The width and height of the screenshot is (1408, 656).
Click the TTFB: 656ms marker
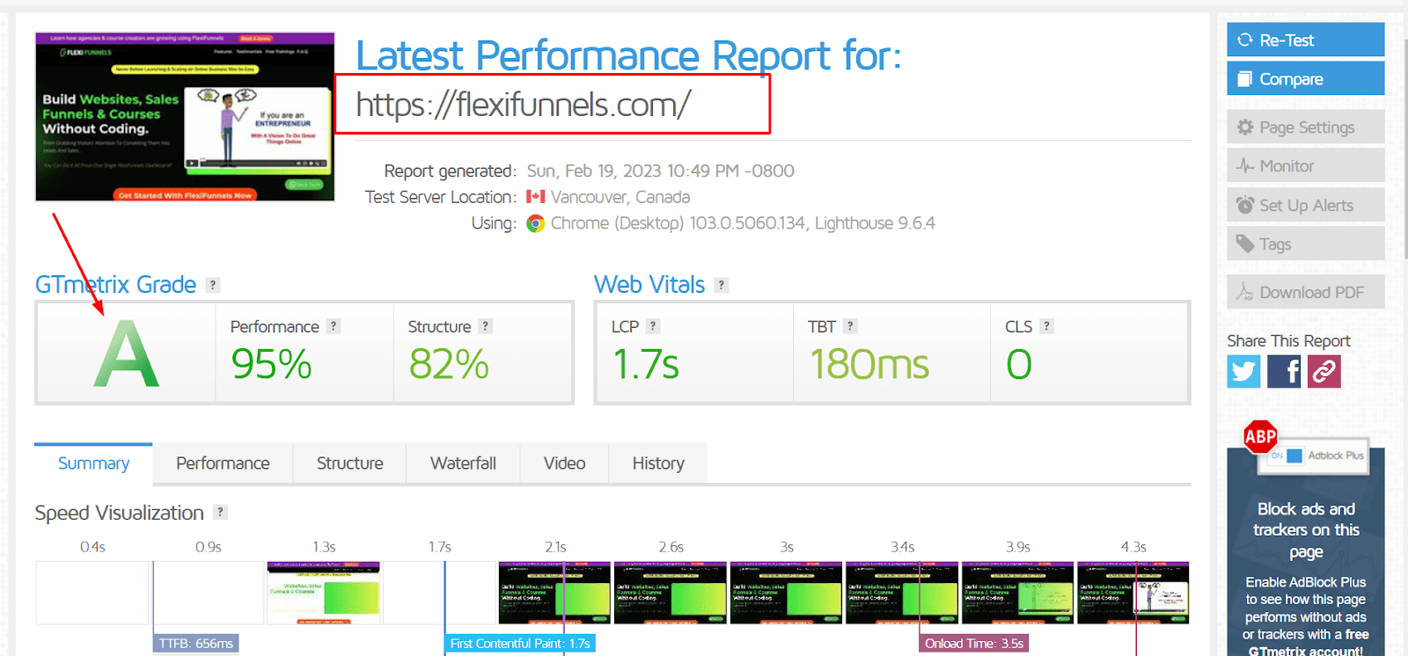pyautogui.click(x=196, y=644)
